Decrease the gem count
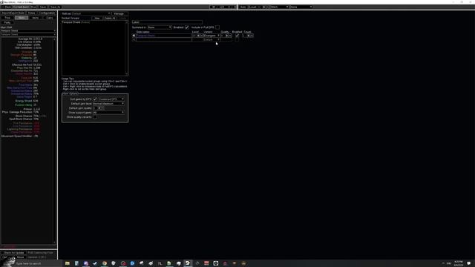This screenshot has height=267, width=475. click(x=252, y=36)
